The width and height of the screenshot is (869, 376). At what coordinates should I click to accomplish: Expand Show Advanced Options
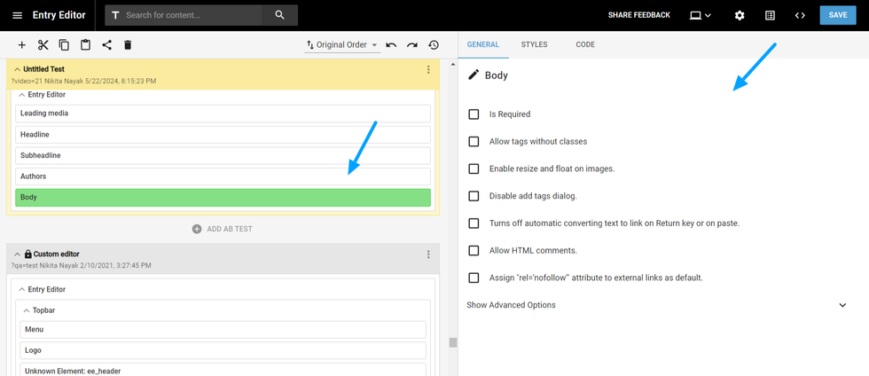pos(656,305)
